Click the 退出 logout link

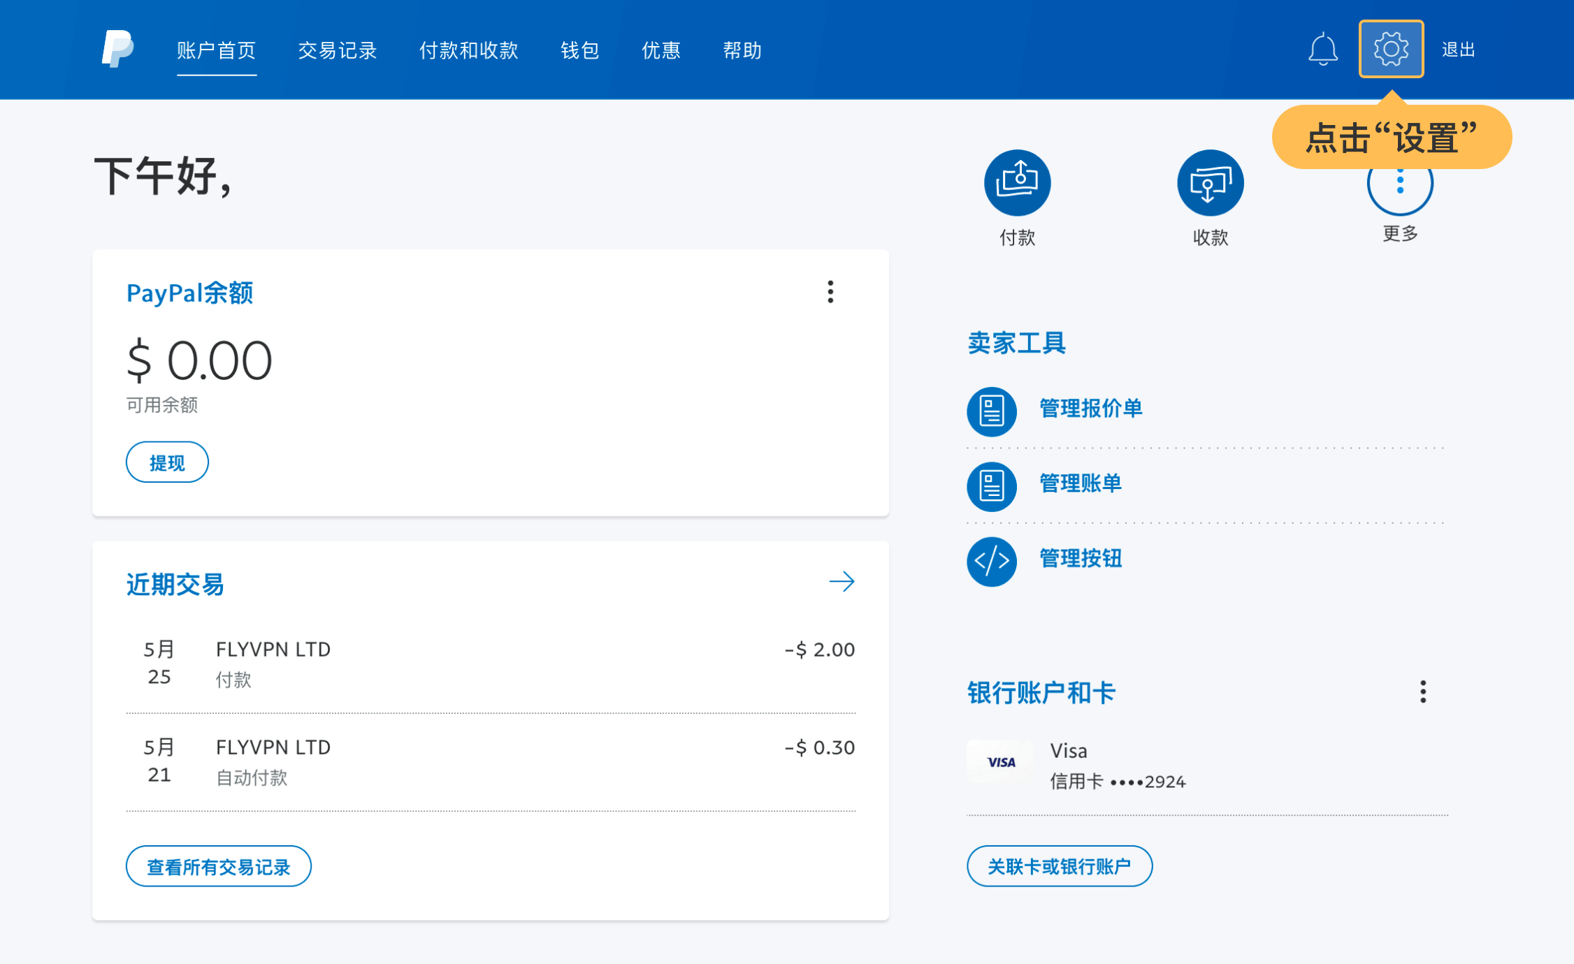point(1458,50)
